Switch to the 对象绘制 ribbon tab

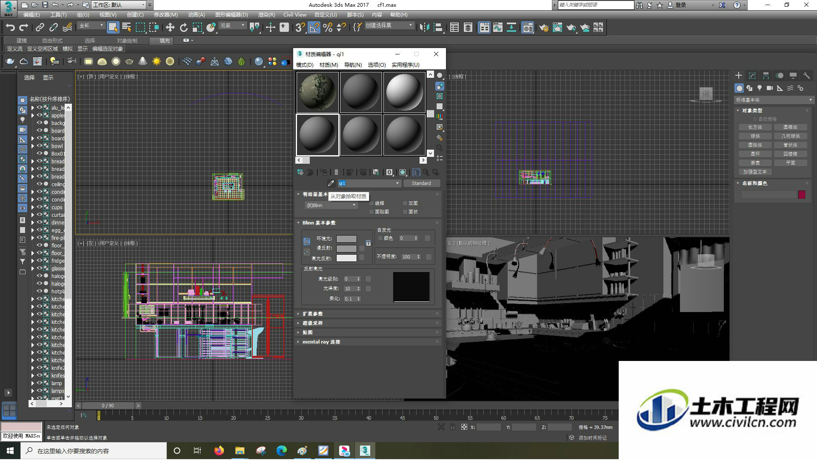click(127, 41)
